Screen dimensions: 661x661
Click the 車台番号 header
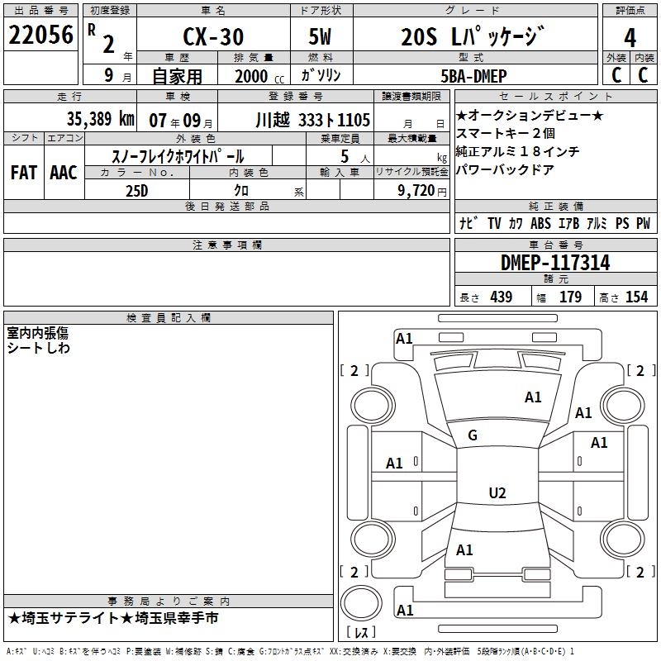pyautogui.click(x=555, y=245)
